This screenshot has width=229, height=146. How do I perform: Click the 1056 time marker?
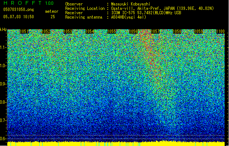pos(133,31)
